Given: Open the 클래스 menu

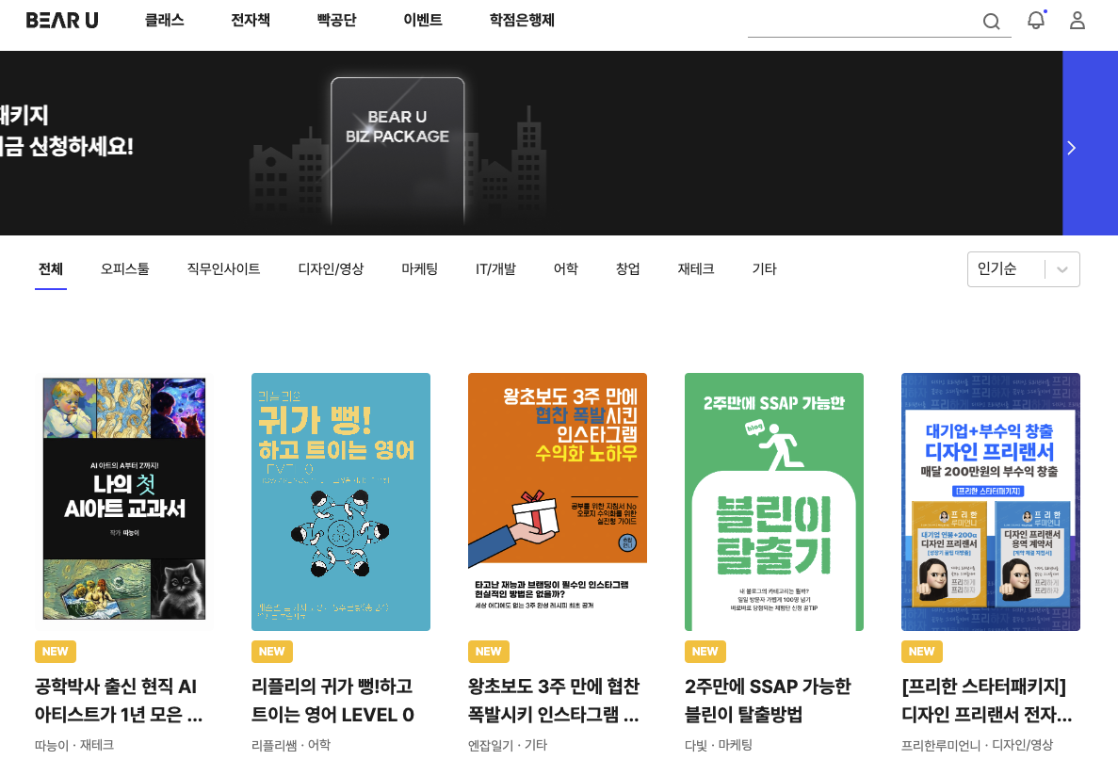Looking at the screenshot, I should [164, 20].
